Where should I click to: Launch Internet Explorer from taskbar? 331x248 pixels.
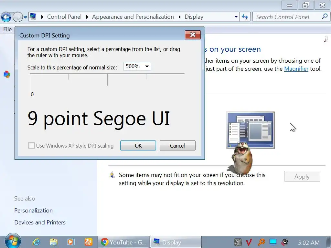tap(36, 242)
